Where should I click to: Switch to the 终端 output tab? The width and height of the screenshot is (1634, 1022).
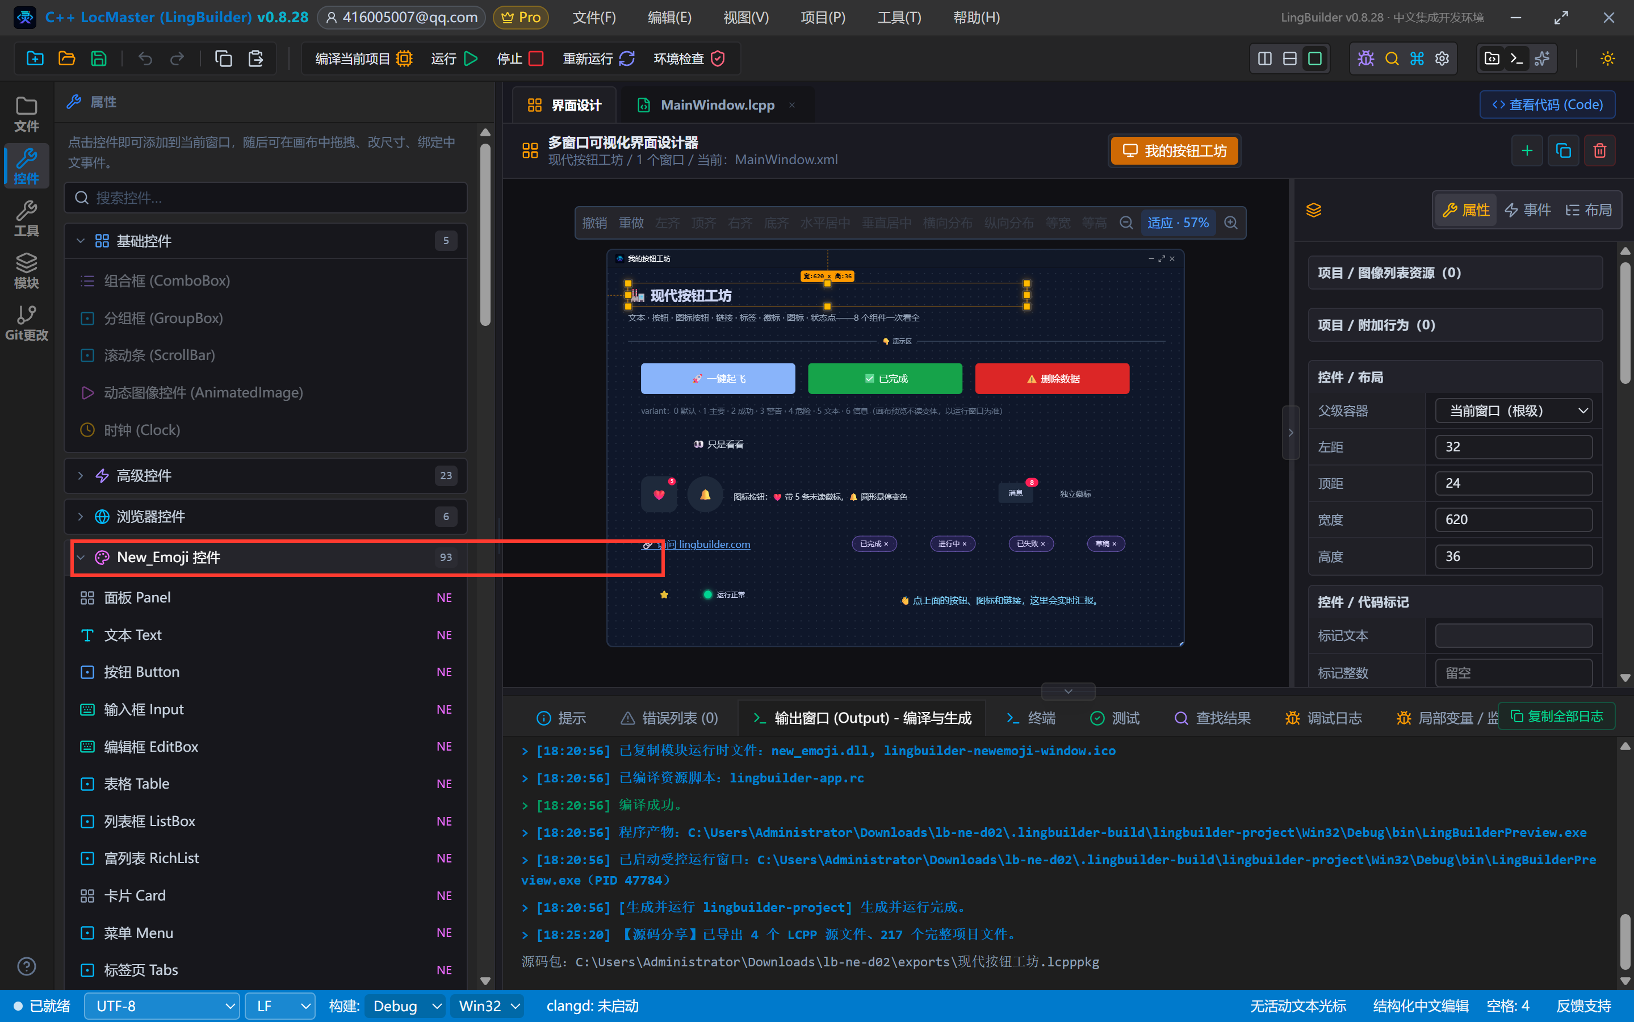pyautogui.click(x=1031, y=718)
